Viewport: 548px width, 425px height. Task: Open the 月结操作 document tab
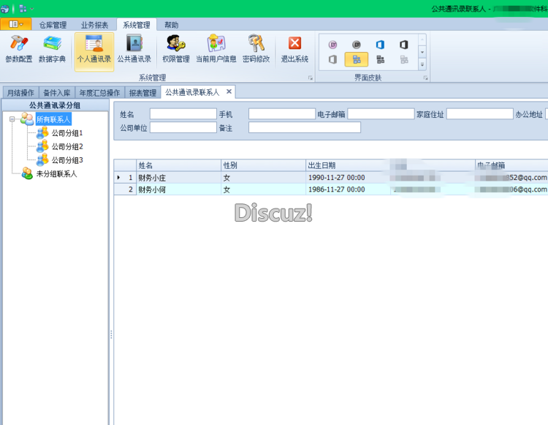point(20,93)
